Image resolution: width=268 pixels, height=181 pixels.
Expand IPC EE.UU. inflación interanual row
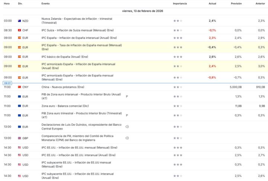[78, 155]
